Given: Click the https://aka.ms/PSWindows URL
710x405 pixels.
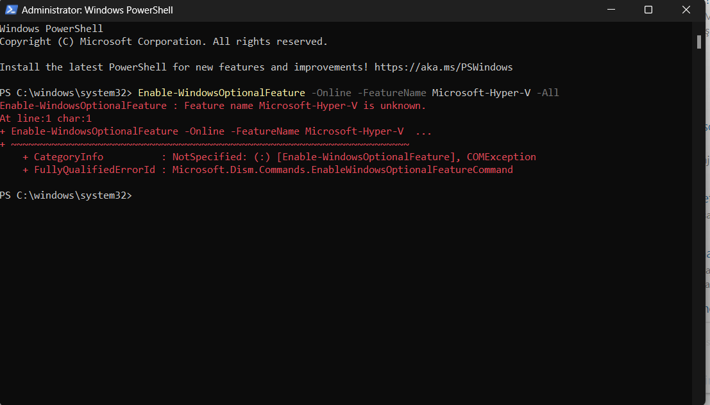Looking at the screenshot, I should click(443, 67).
